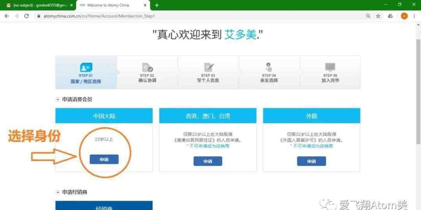Select STEP 02 确认协调

click(147, 72)
